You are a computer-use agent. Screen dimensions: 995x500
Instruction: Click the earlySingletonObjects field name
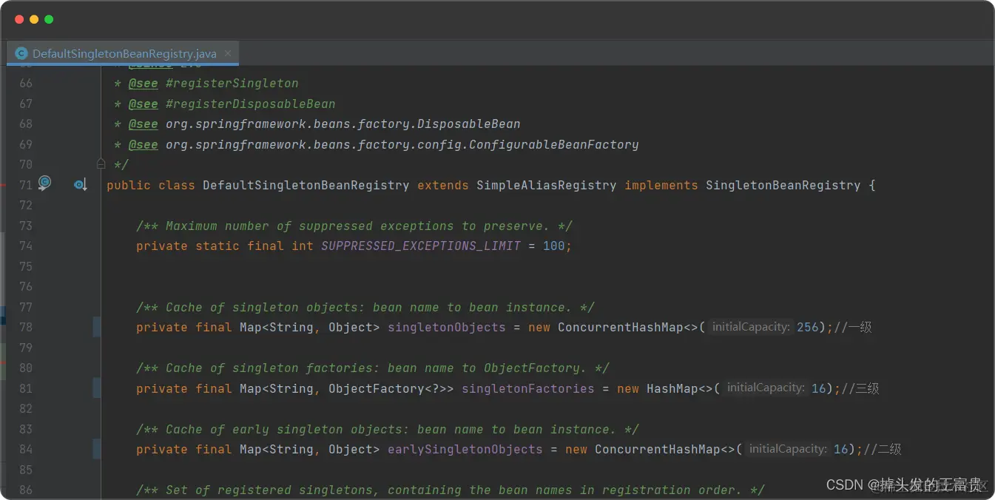(465, 449)
